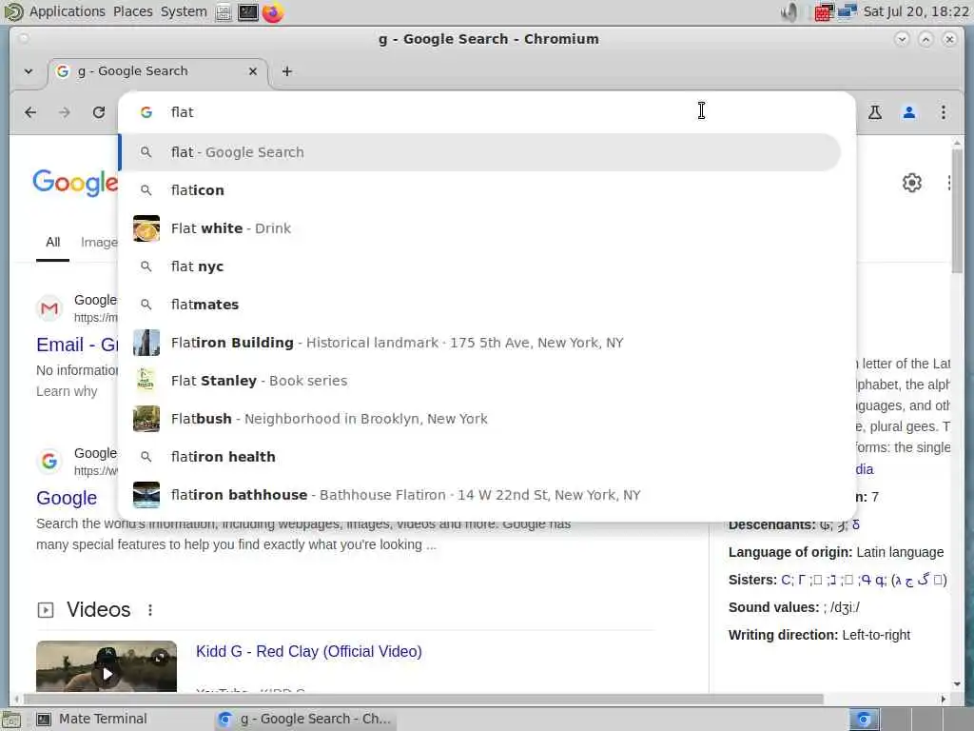
Task: Open the Chrome Labs flask icon
Action: coord(875,112)
